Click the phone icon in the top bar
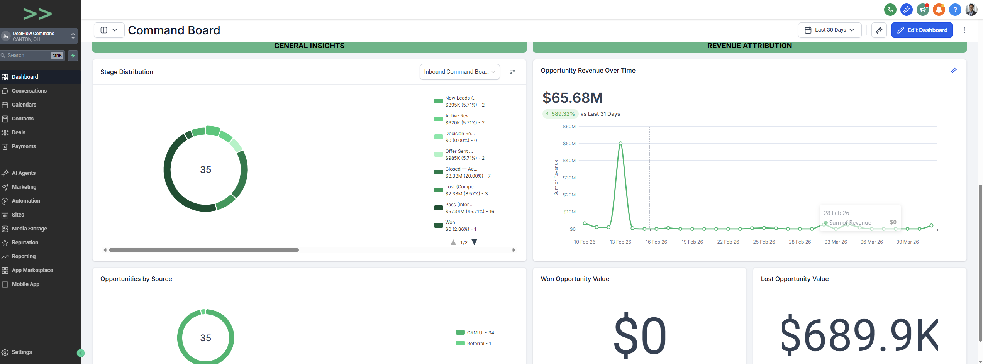 (x=890, y=9)
